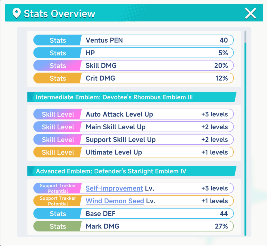The height and width of the screenshot is (246, 267).
Task: Select the Auto Attack Level Up row
Action: click(x=133, y=114)
